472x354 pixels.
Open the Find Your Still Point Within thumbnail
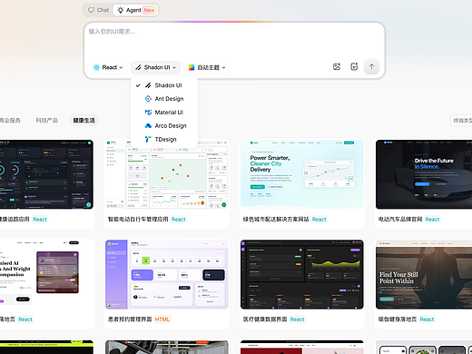tap(424, 274)
